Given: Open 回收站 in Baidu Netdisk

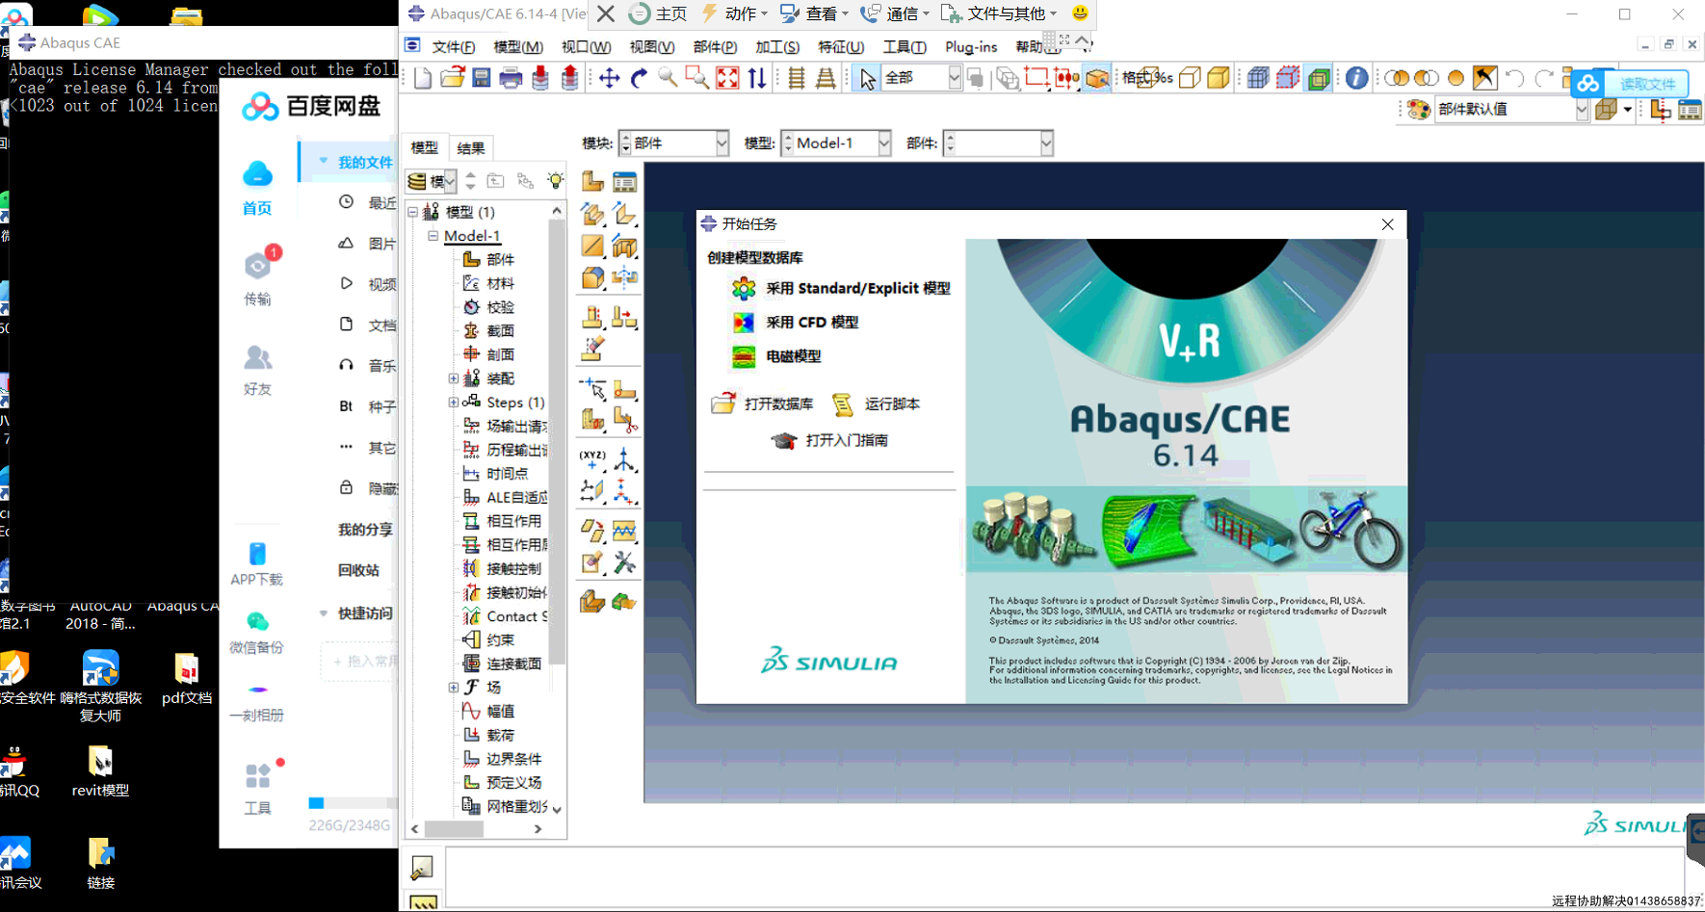Looking at the screenshot, I should [x=358, y=570].
